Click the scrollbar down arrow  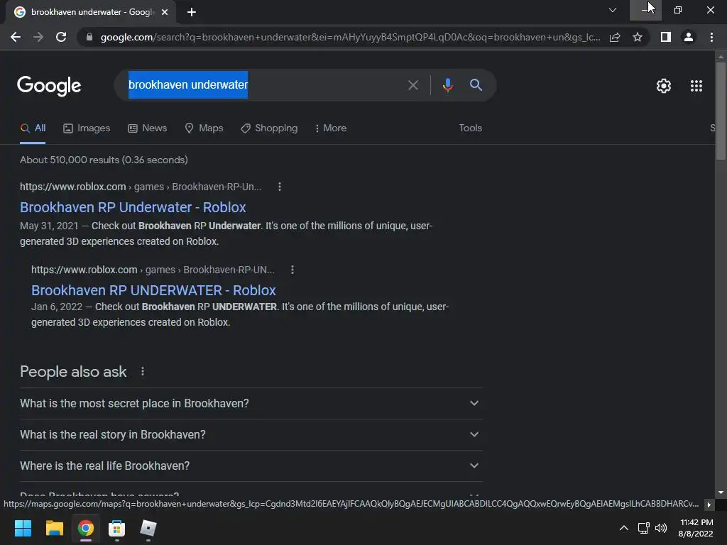coord(721,492)
